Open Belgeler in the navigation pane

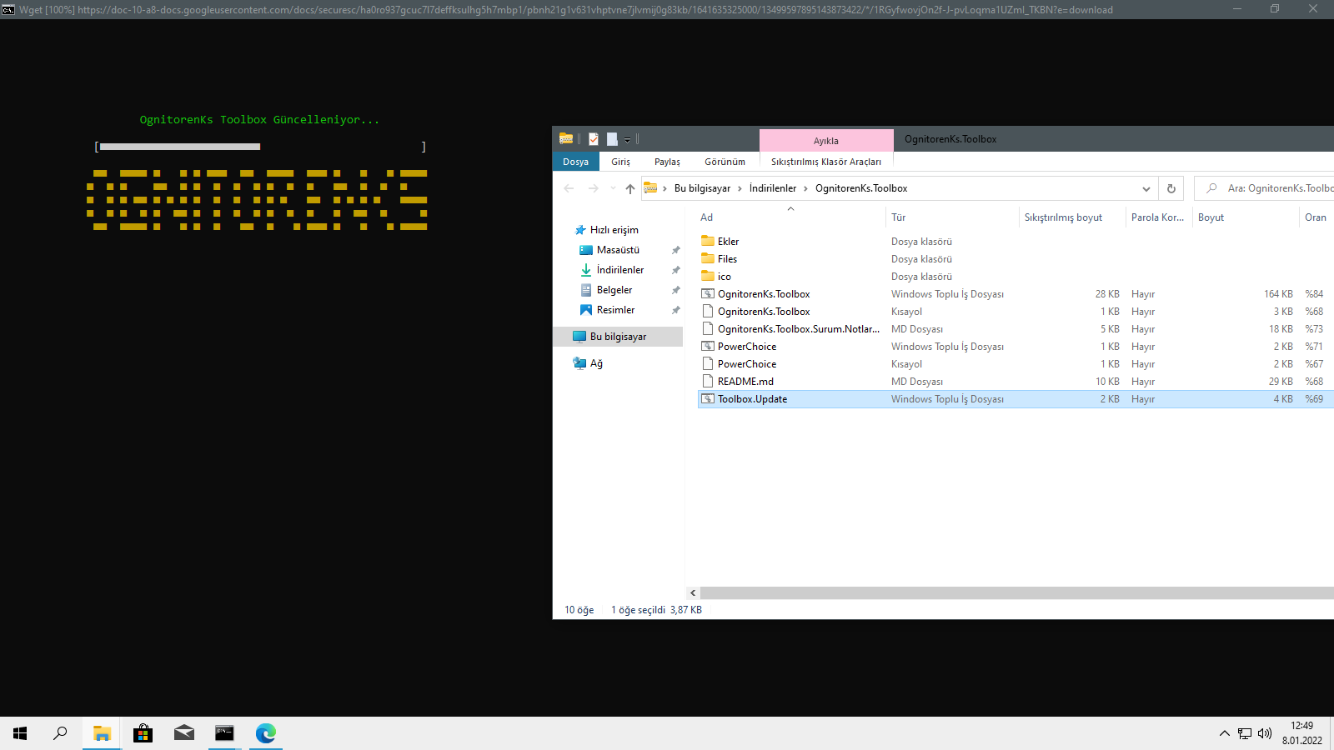coord(614,290)
